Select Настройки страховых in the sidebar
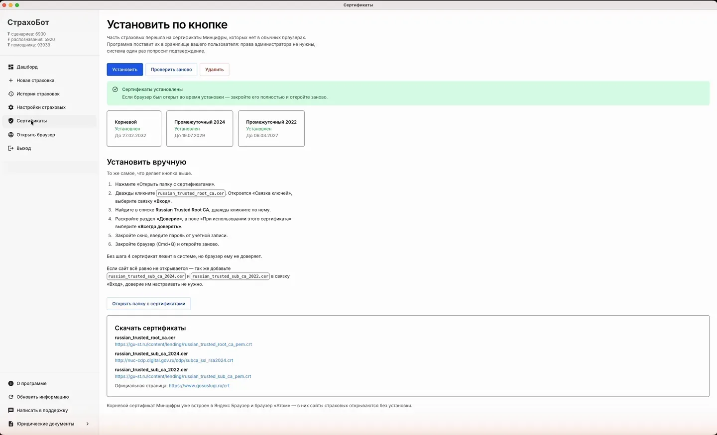This screenshot has height=435, width=717. click(x=49, y=107)
